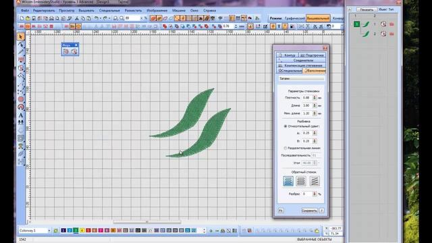Switch to Графический mode
Image resolution: width=432 pixels, height=243 pixels.
(294, 18)
